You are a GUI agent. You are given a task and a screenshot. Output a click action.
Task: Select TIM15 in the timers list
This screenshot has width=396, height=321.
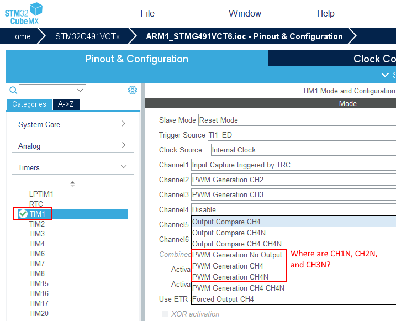point(39,283)
